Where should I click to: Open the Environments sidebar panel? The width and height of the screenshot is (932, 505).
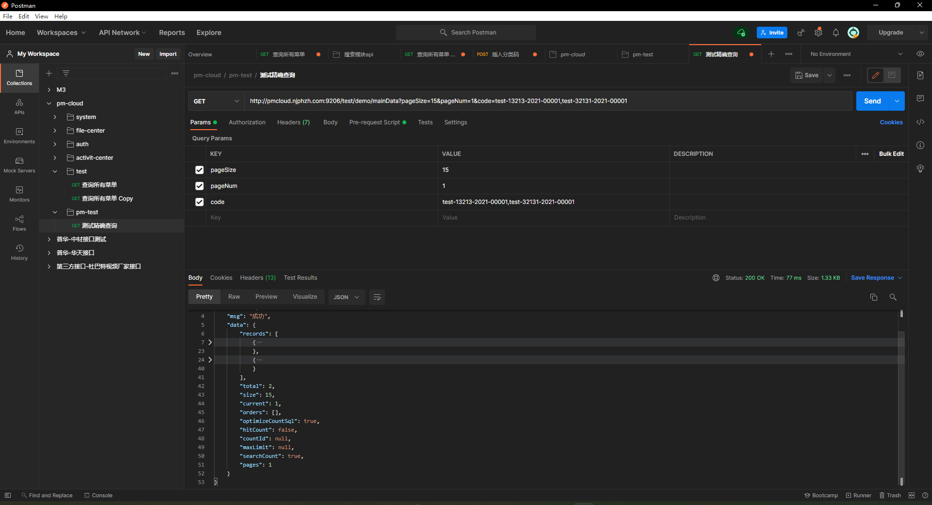click(19, 135)
